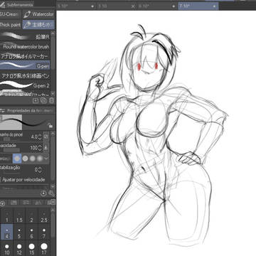Select the U-Cream tool group tab
The height and width of the screenshot is (256, 256).
tap(9, 14)
